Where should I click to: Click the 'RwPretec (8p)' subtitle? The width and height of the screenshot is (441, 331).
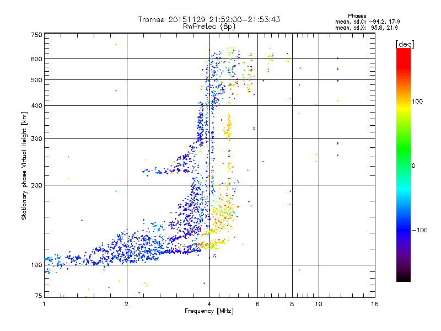[209, 26]
